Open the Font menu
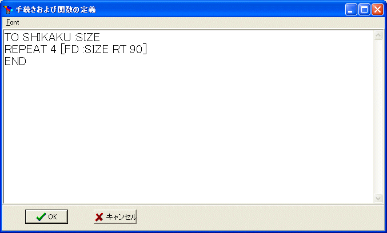This screenshot has height=233, width=387. click(13, 22)
